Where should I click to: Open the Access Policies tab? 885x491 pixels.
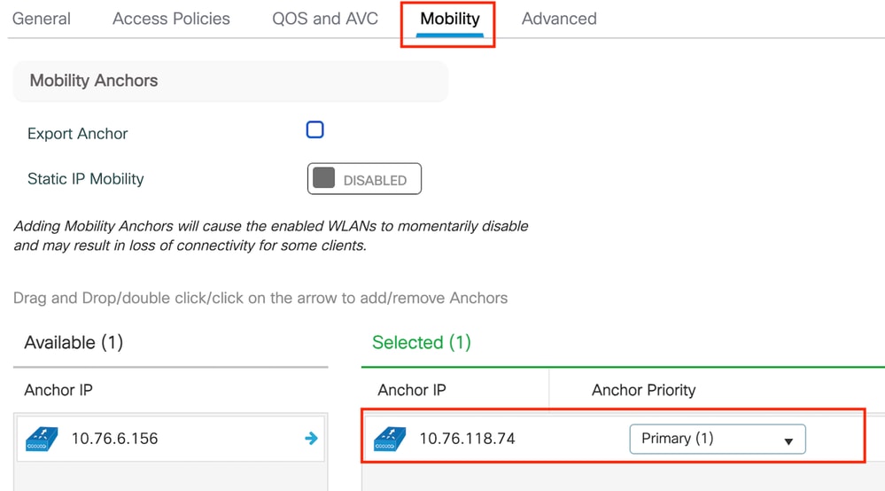pos(171,19)
